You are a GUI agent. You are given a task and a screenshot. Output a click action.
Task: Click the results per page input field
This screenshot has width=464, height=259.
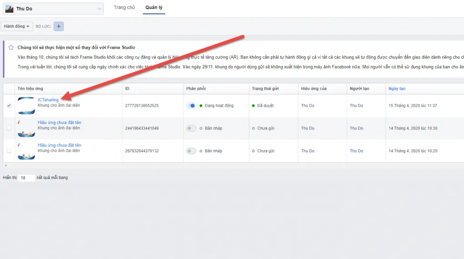(x=27, y=178)
